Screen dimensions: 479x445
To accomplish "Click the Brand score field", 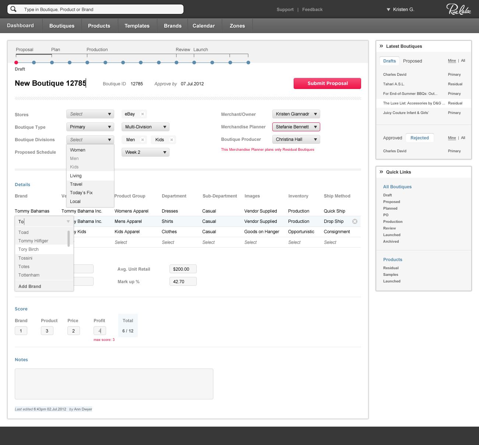I will tap(21, 331).
